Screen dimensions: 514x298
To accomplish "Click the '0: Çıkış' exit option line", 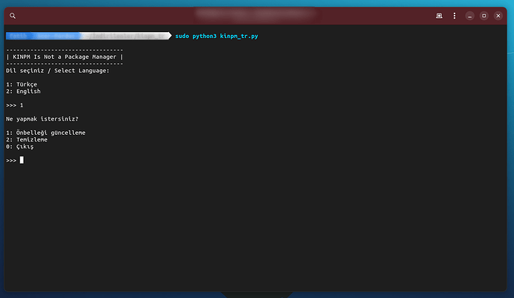I will tap(20, 147).
